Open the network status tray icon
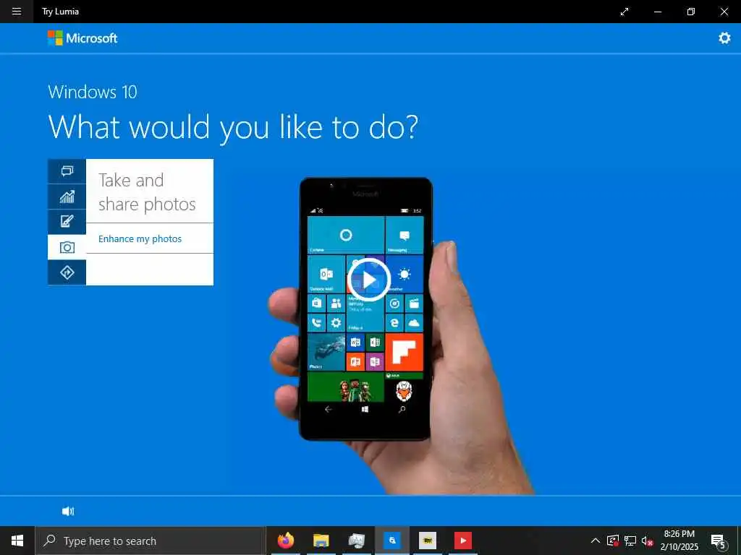 click(x=630, y=541)
